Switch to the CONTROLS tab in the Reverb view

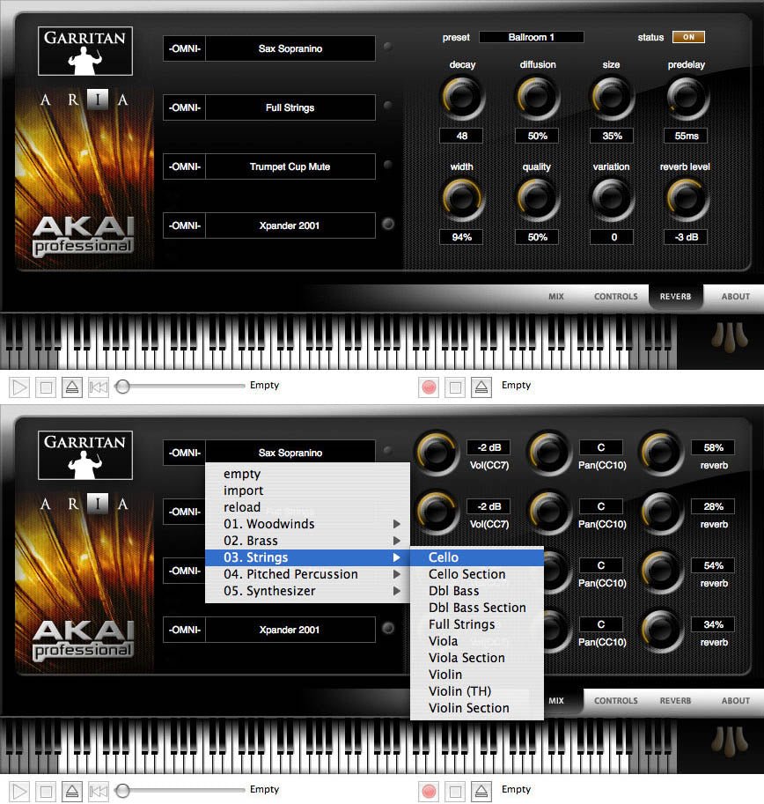(x=615, y=297)
